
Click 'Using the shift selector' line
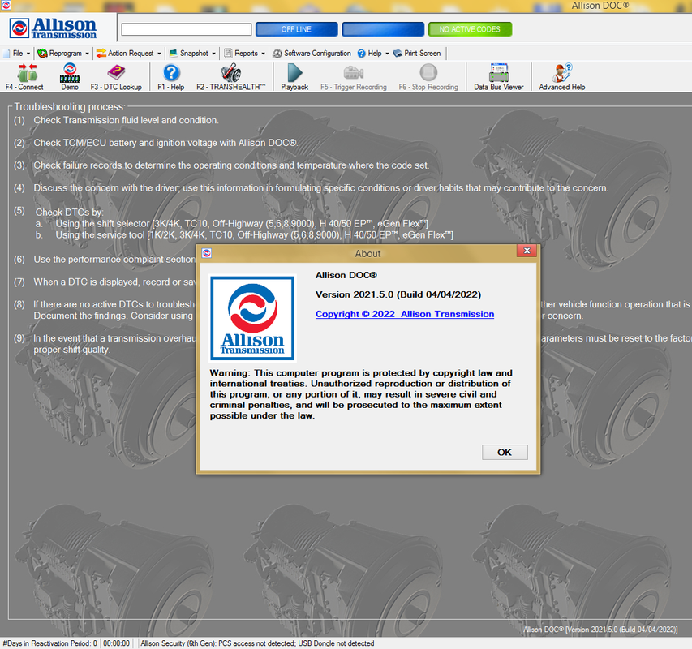point(242,223)
